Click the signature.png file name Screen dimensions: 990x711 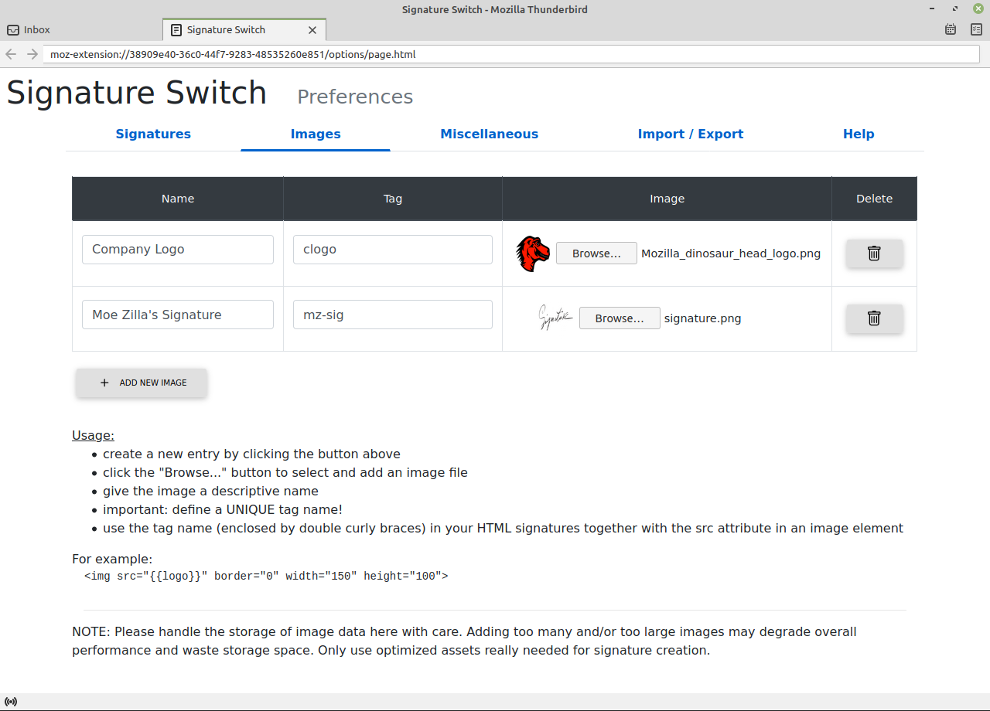(702, 318)
